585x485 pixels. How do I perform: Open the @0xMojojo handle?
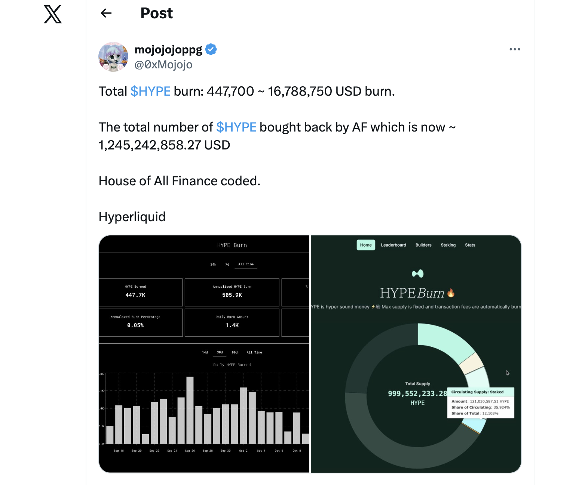pyautogui.click(x=163, y=65)
